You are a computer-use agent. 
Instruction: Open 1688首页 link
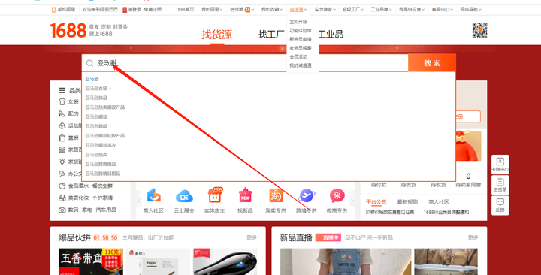[x=185, y=10]
